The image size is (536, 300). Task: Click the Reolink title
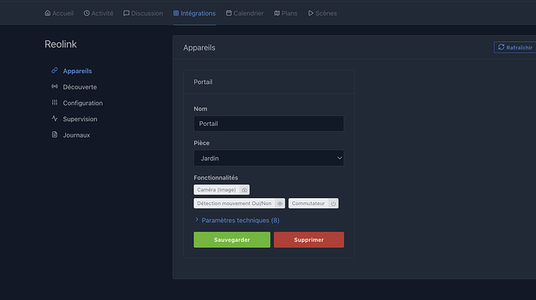pos(61,44)
